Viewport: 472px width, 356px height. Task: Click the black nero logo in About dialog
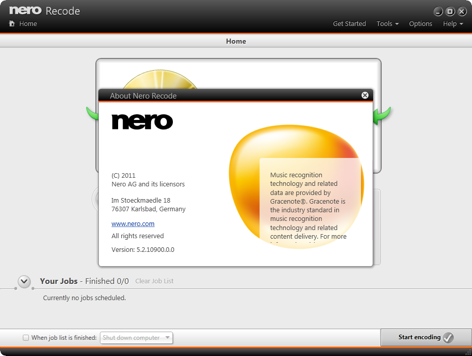point(142,121)
